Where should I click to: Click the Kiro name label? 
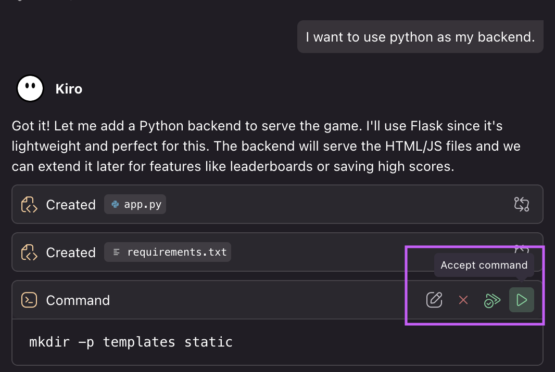pos(69,89)
